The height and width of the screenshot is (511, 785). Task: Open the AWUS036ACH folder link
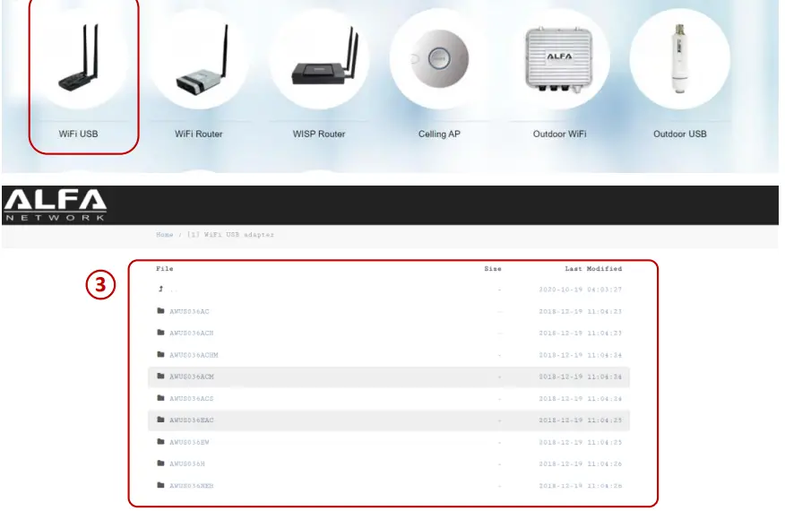(191, 333)
